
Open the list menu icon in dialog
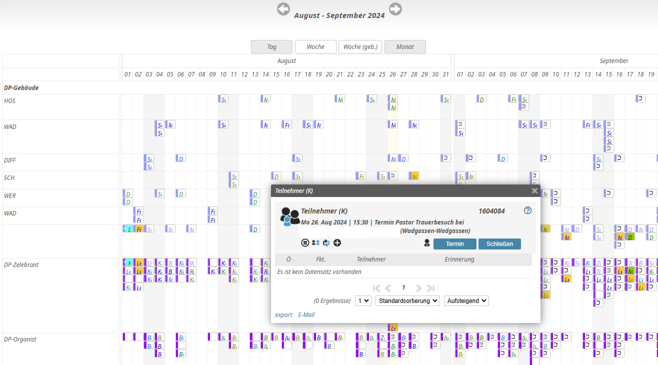[305, 243]
